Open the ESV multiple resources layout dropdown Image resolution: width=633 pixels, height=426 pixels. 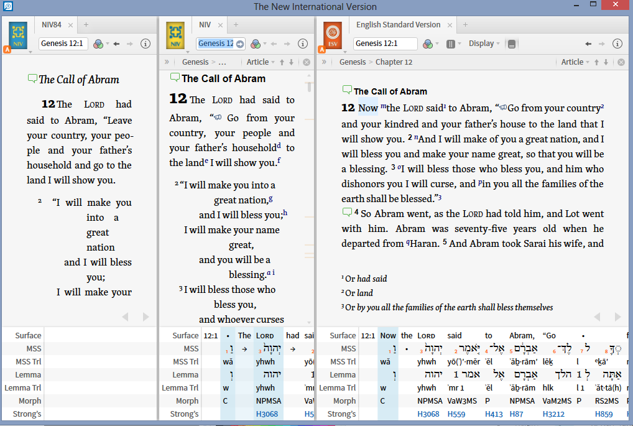pyautogui.click(x=452, y=44)
